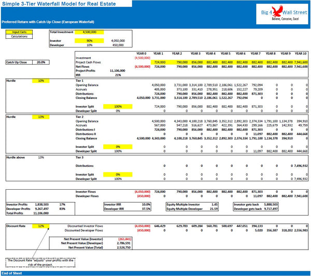Select the Developer 10% share cell
Screen dimensions: 311x276
(x=89, y=44)
